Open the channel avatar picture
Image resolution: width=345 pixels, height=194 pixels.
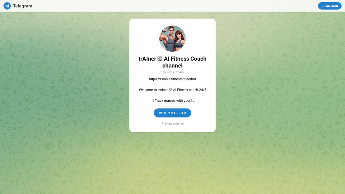point(172,38)
